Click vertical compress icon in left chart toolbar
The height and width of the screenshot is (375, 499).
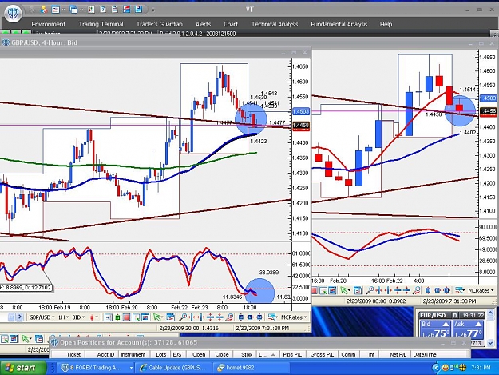(x=220, y=317)
